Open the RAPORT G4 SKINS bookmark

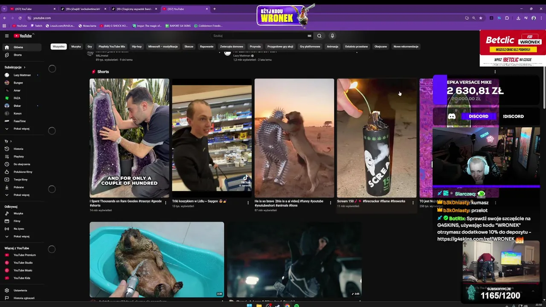[177, 26]
